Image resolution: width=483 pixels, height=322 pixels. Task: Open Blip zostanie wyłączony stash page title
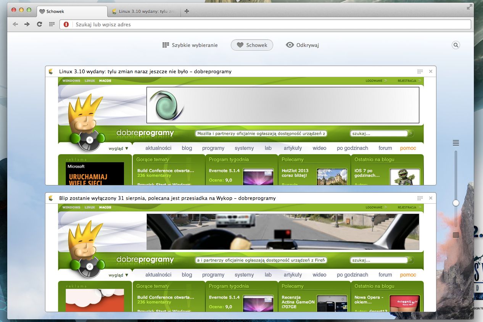click(167, 198)
